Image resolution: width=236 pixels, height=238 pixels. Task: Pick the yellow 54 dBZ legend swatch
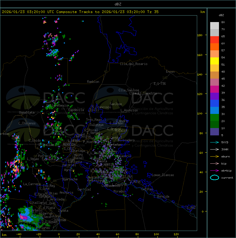pos(214,61)
